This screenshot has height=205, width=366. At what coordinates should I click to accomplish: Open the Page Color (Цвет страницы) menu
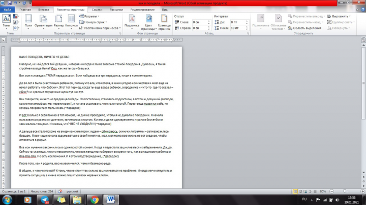[148, 22]
